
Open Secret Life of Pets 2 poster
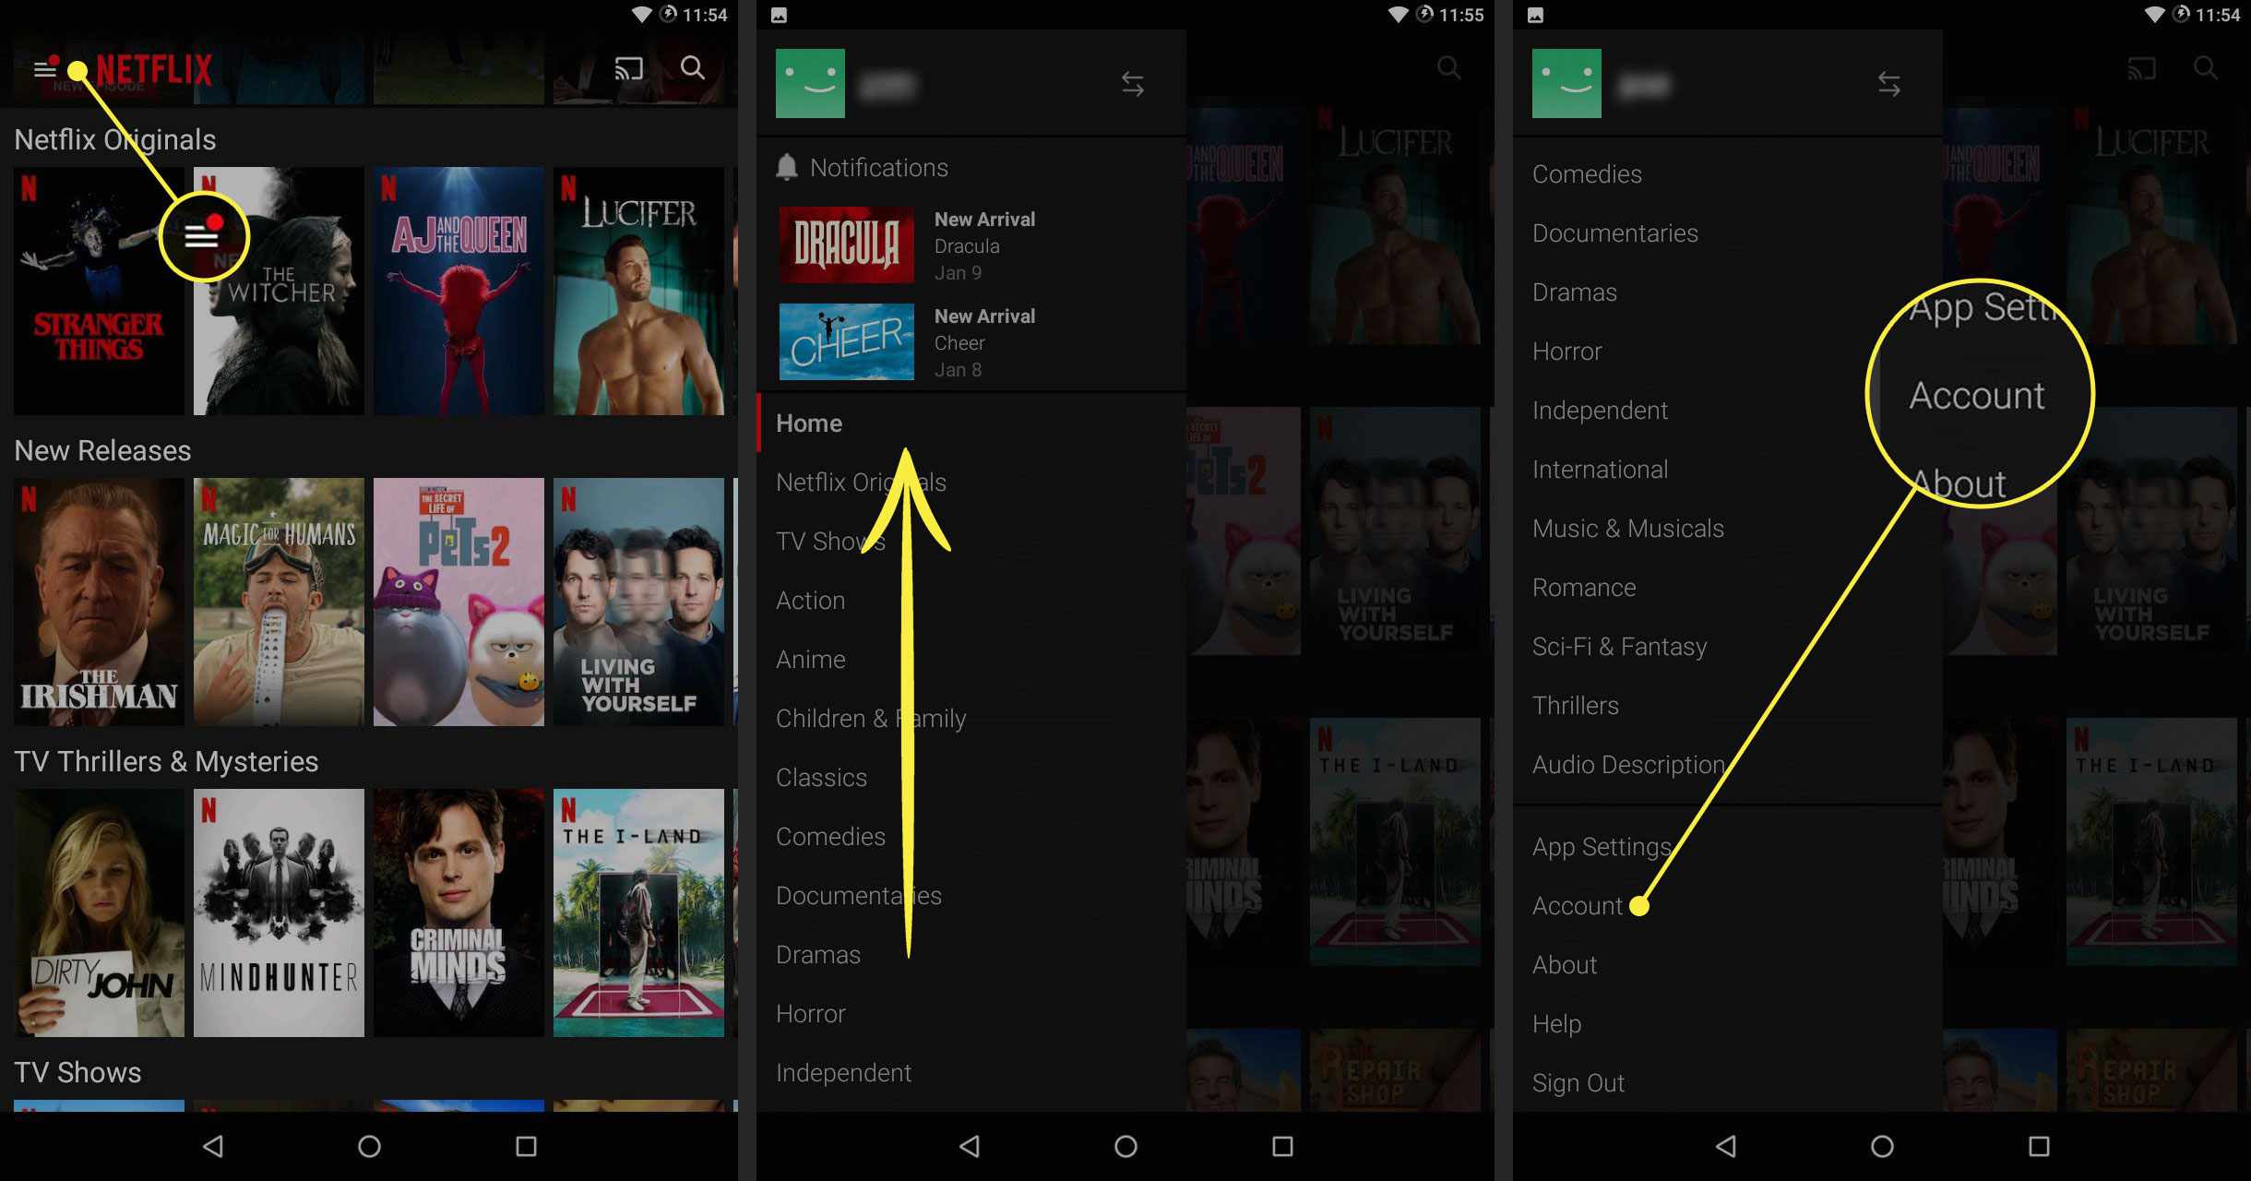[x=459, y=602]
